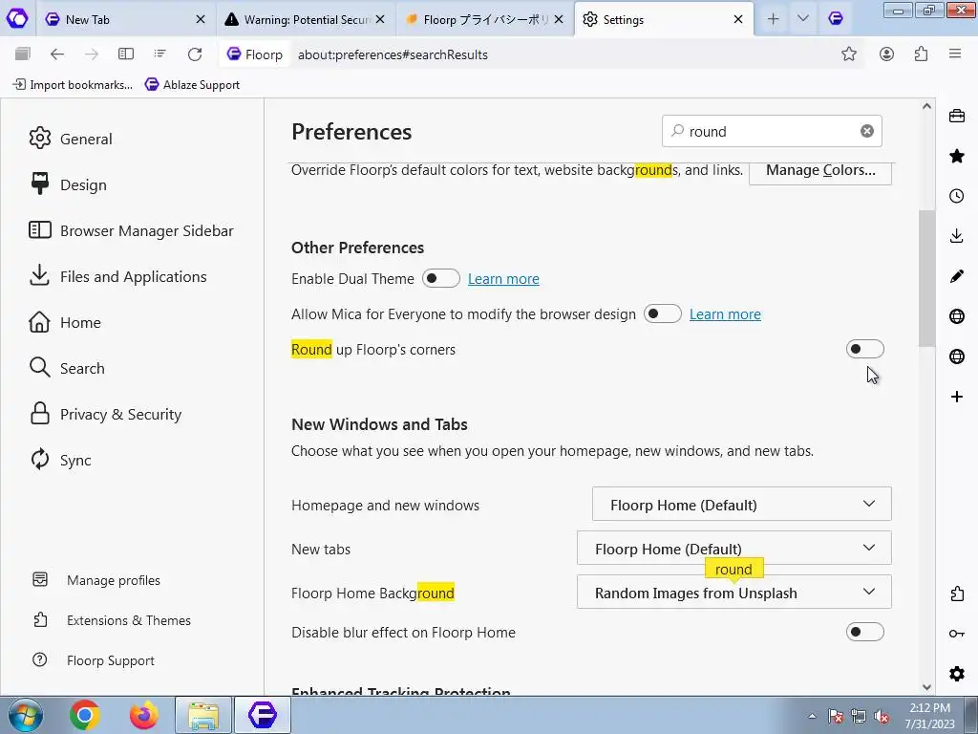Open bookmarks star in the right sidebar

click(957, 156)
